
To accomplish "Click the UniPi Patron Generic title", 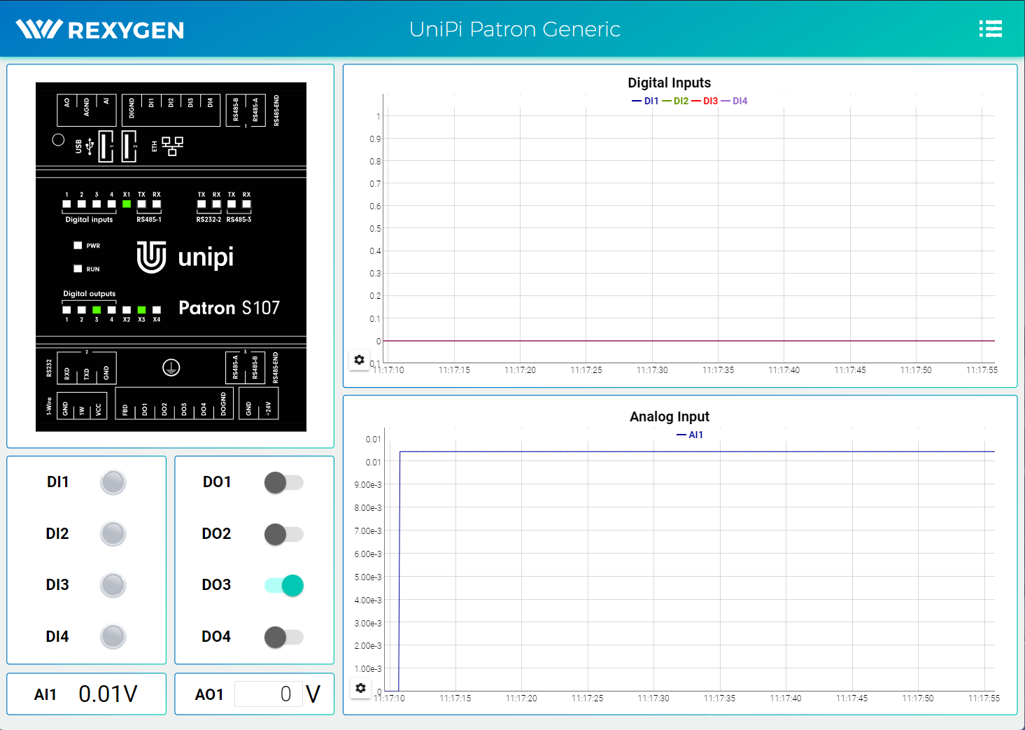I will point(515,29).
